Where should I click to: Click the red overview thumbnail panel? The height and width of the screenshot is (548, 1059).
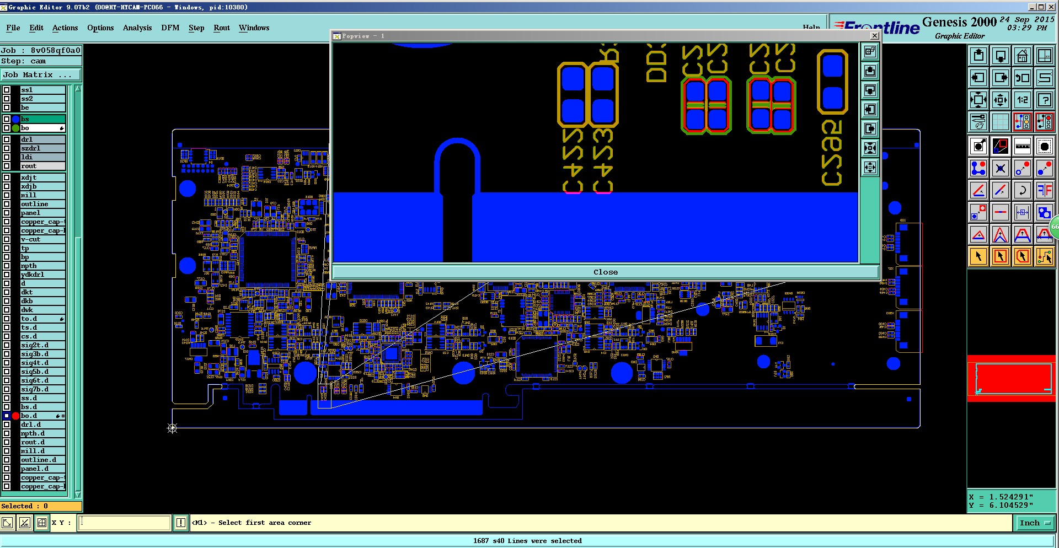1012,378
